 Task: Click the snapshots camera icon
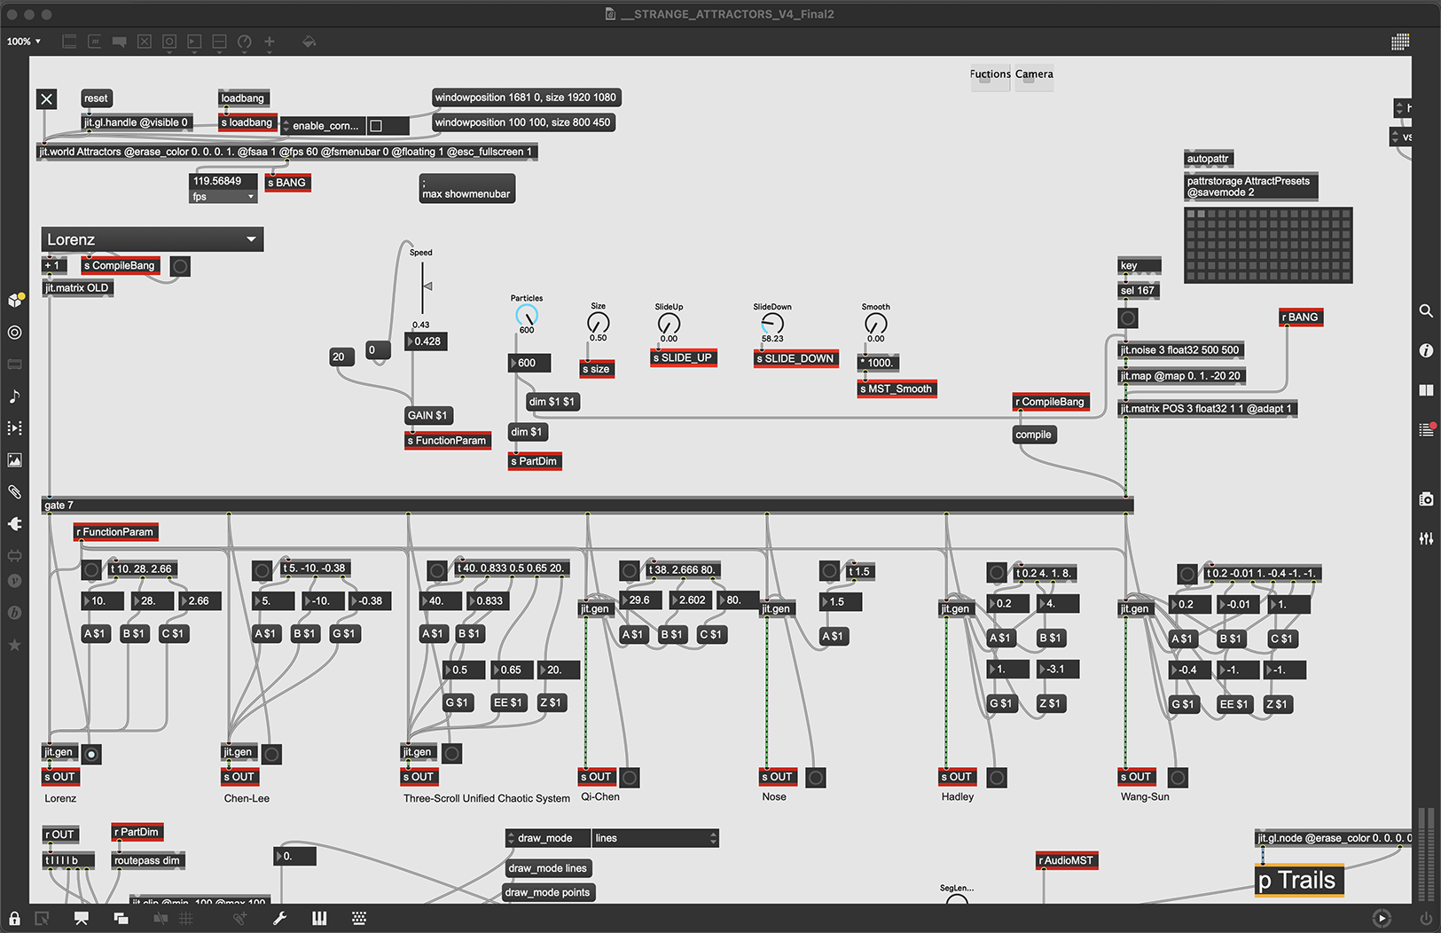1426,499
